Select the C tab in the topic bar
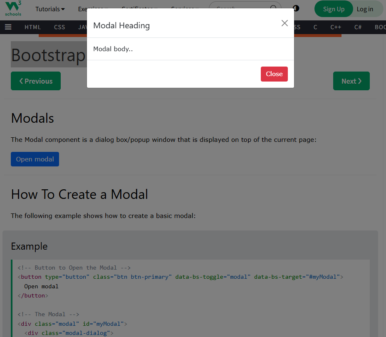Screen dimensions: 386x337 pyautogui.click(x=315, y=27)
